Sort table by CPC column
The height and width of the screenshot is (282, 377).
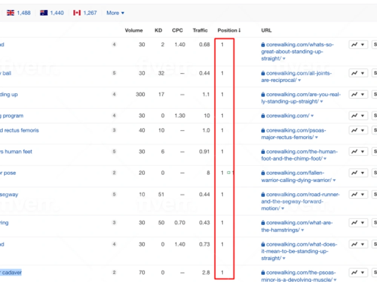pos(178,30)
